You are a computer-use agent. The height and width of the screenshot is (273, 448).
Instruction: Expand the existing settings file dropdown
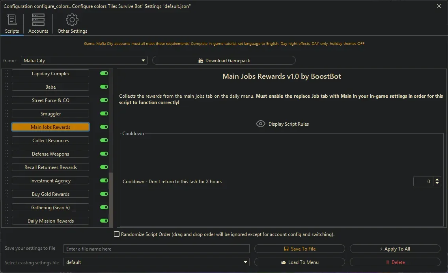tap(245, 262)
